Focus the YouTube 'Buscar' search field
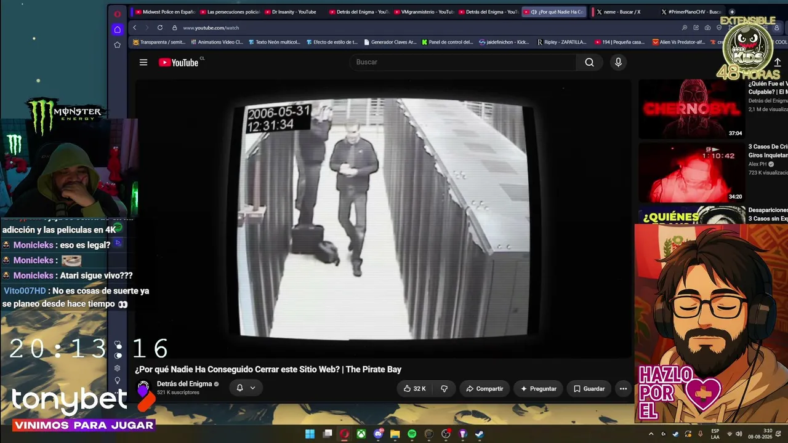788x443 pixels. click(x=464, y=62)
